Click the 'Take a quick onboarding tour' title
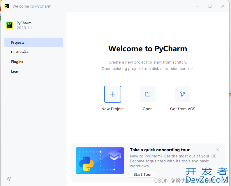 pyautogui.click(x=160, y=150)
